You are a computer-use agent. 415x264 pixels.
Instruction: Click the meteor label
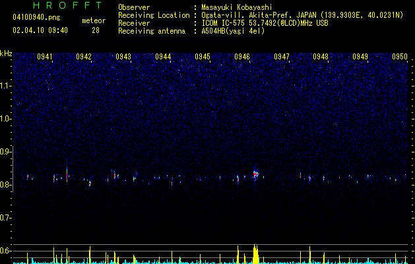[94, 20]
